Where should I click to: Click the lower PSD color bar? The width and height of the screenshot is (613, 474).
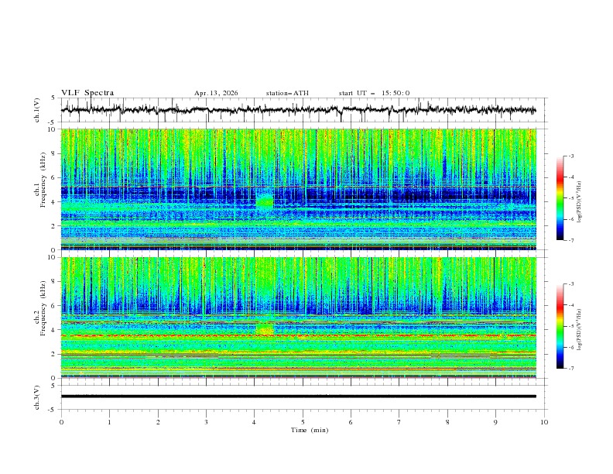560,326
